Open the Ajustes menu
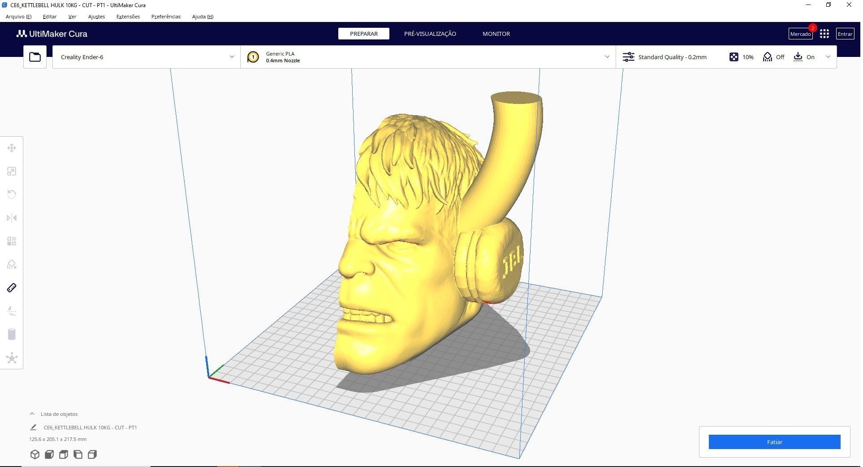The height and width of the screenshot is (467, 863). coord(96,17)
